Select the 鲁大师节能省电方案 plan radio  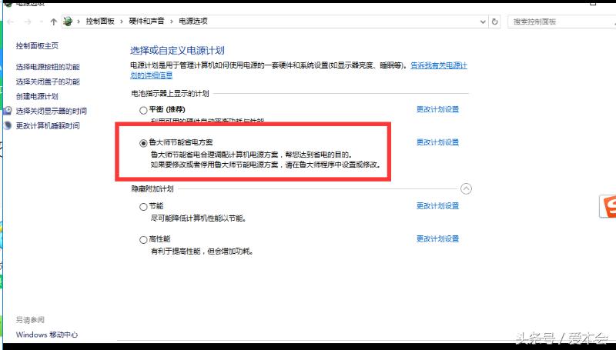pos(143,143)
